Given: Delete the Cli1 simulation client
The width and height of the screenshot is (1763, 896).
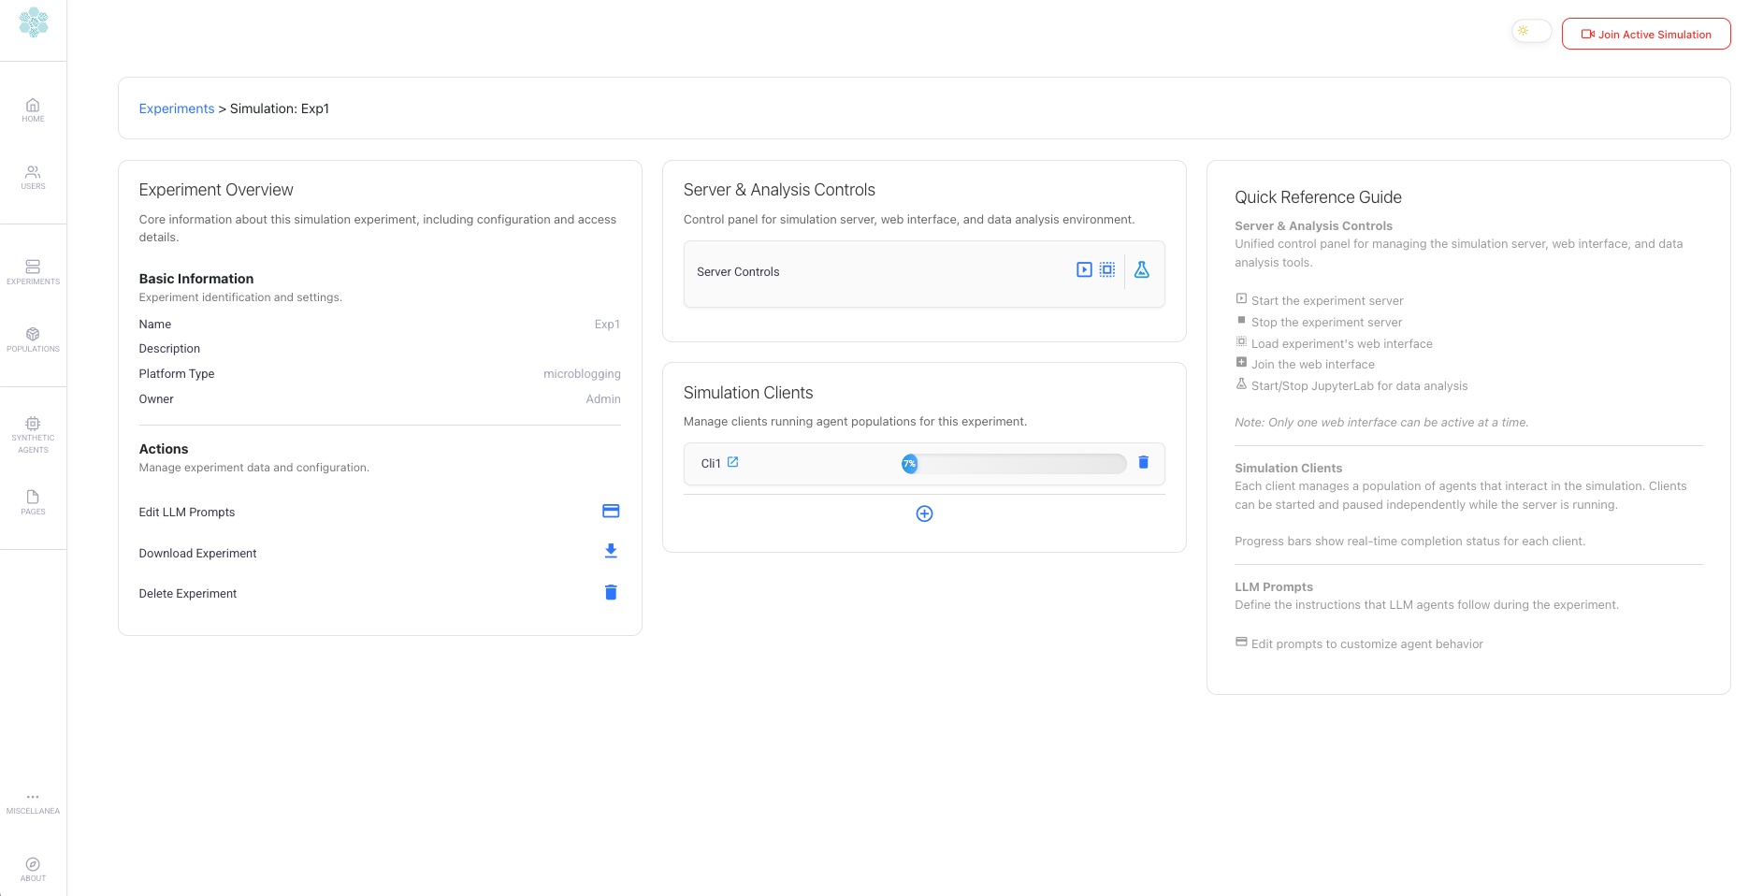Looking at the screenshot, I should pos(1143,462).
